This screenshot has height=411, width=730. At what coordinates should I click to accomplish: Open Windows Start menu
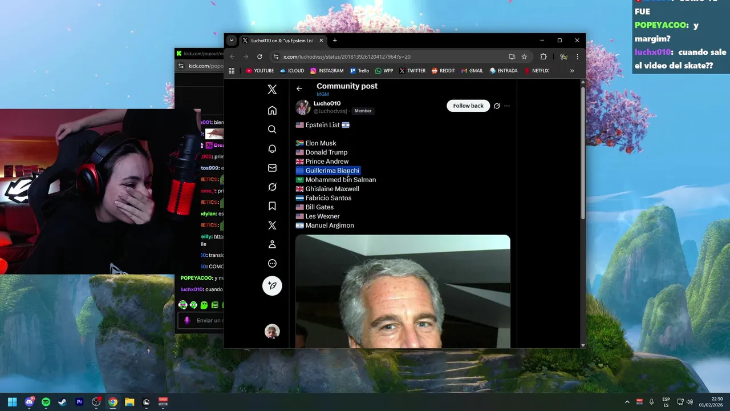(x=12, y=402)
